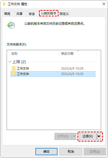Switch to the 常规 tab

[x=7, y=14]
